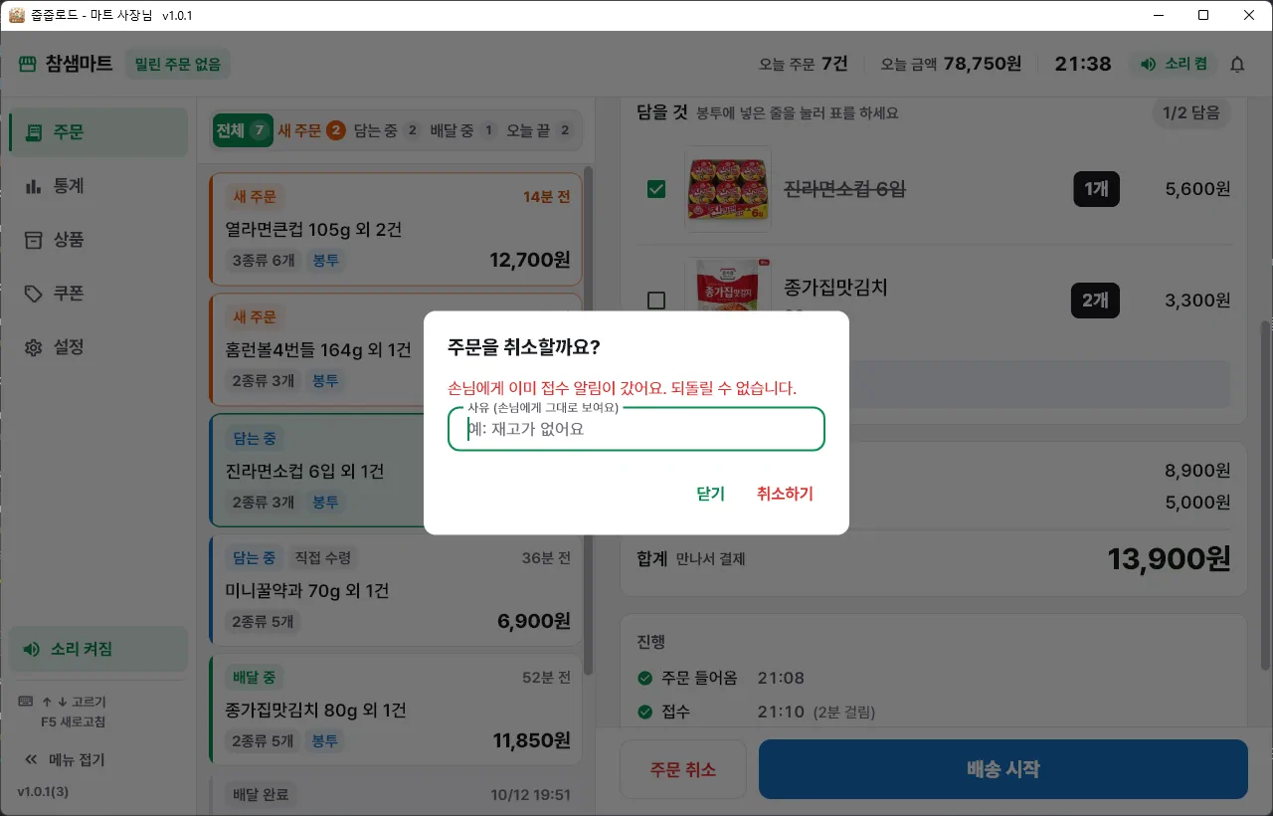Focus the 사유 reason input field
This screenshot has width=1273, height=816.
636,429
